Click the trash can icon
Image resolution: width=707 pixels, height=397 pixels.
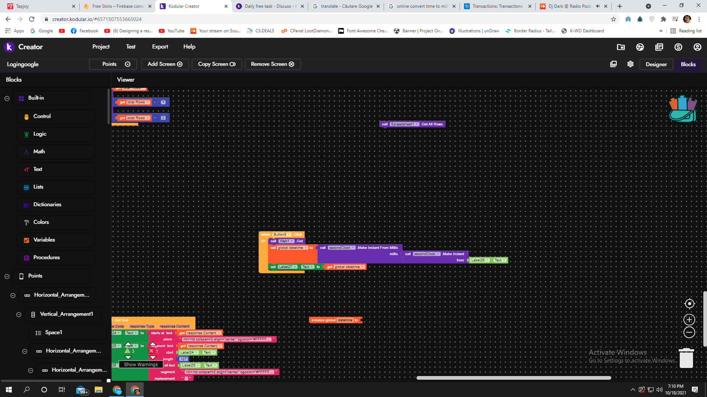tap(686, 358)
